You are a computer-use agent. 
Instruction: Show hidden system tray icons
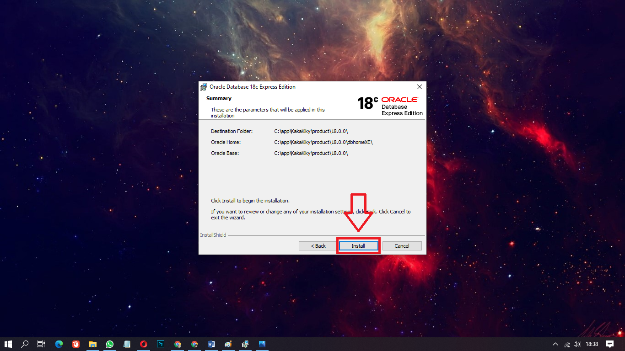(555, 344)
